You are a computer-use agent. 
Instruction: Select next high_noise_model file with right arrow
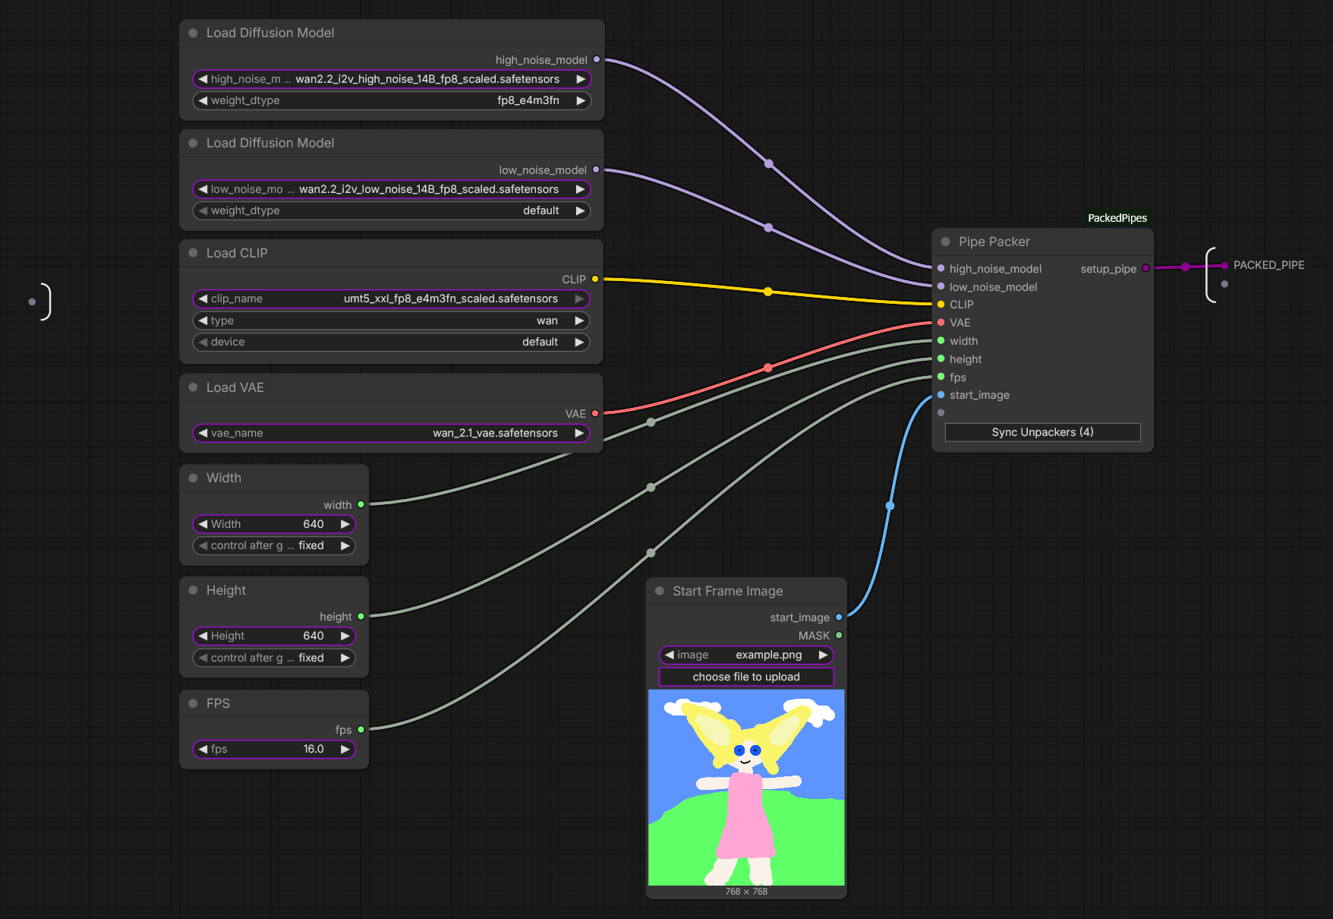click(x=581, y=79)
